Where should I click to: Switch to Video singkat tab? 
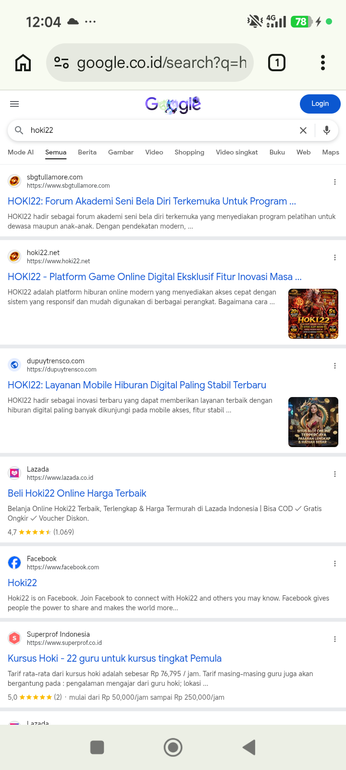[237, 152]
